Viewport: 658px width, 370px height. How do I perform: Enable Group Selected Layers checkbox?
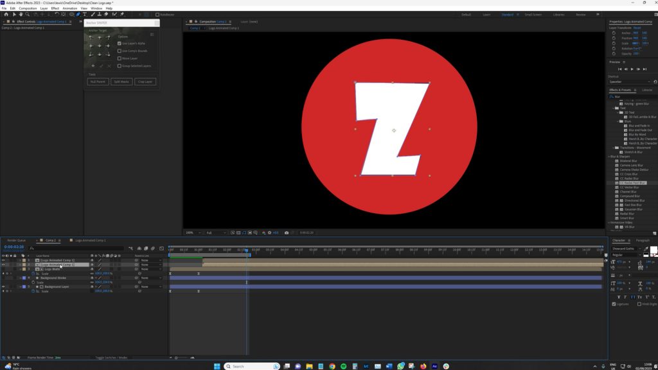click(x=120, y=66)
